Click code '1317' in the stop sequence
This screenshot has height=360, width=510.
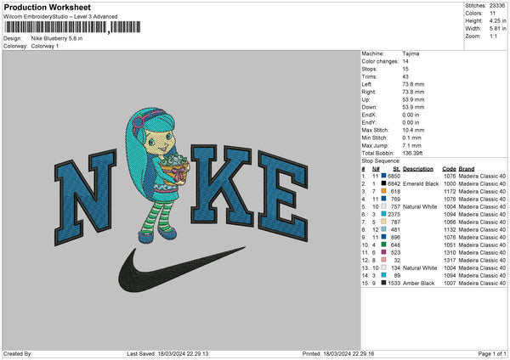[450, 260]
